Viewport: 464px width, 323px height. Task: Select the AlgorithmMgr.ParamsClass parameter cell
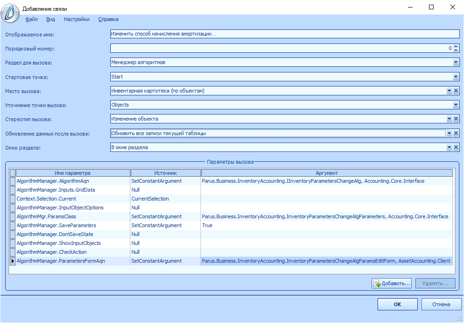[x=73, y=216]
